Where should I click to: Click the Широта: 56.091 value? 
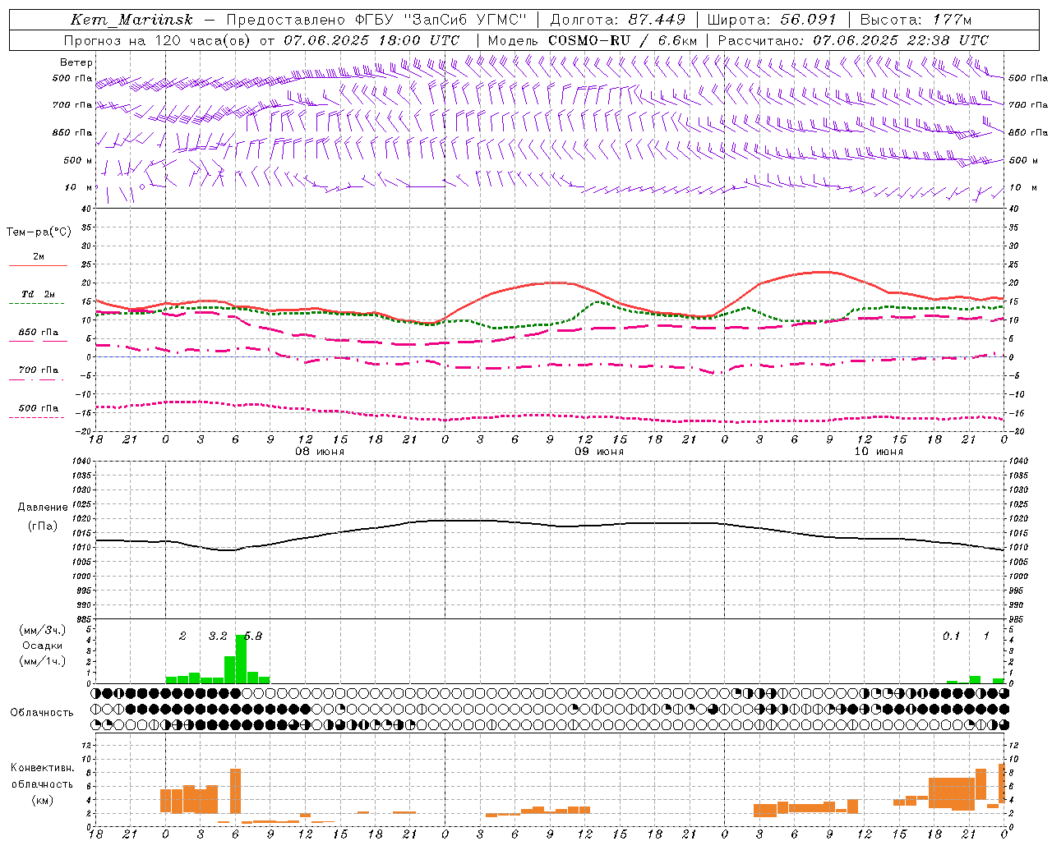click(x=772, y=20)
